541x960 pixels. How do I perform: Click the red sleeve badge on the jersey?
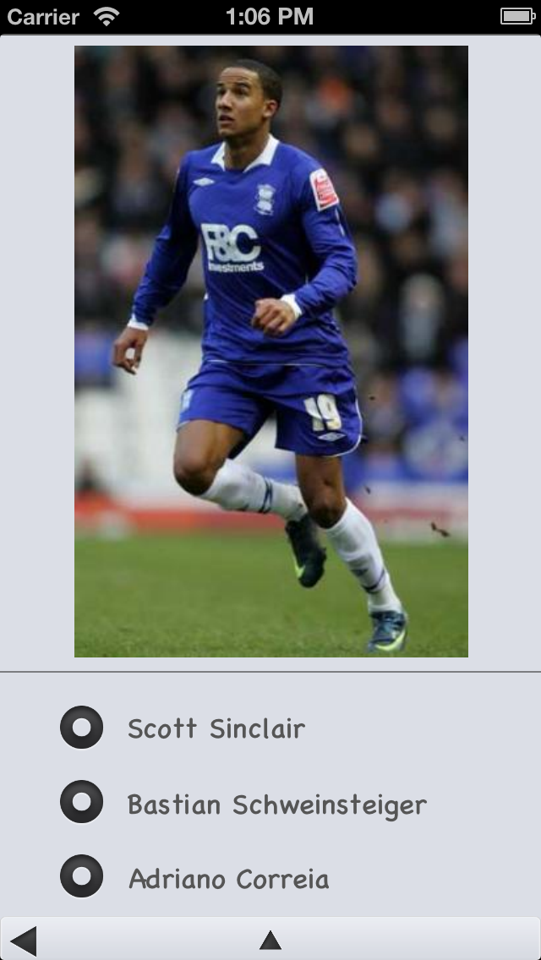pyautogui.click(x=324, y=188)
